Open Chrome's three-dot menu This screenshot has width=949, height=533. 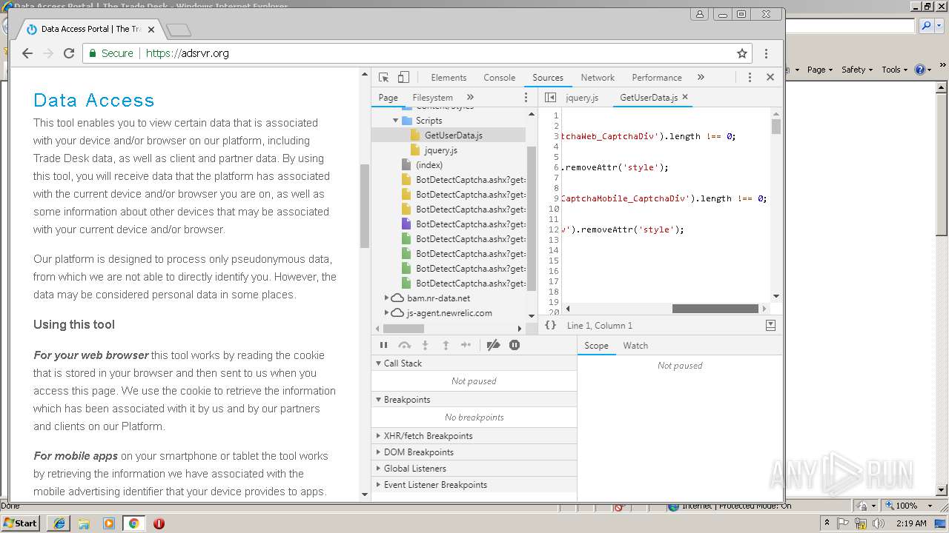point(766,53)
